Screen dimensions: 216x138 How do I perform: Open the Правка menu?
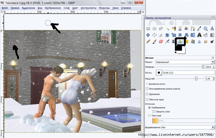coord(15,8)
